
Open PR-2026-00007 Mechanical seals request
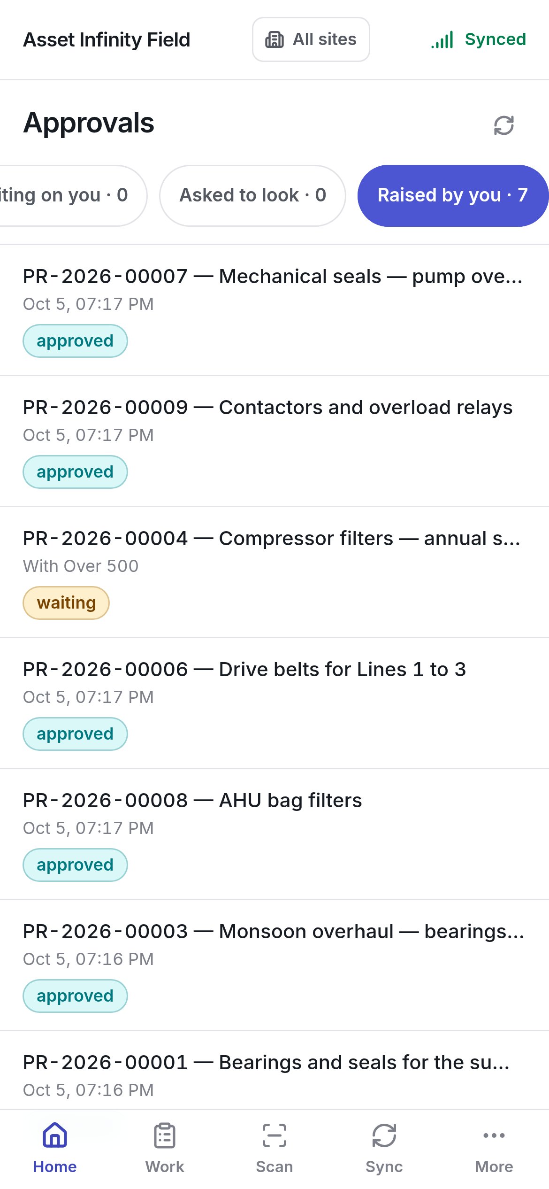click(x=274, y=310)
